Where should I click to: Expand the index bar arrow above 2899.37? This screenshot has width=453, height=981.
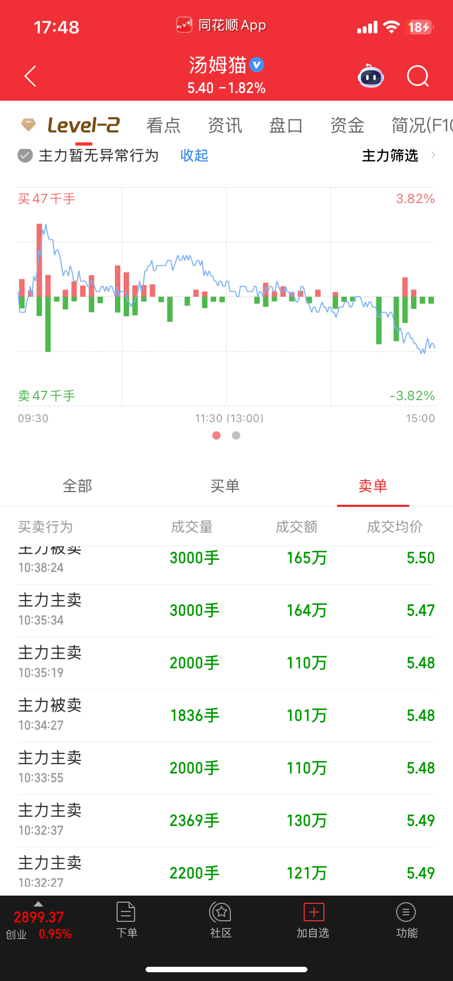[x=38, y=904]
